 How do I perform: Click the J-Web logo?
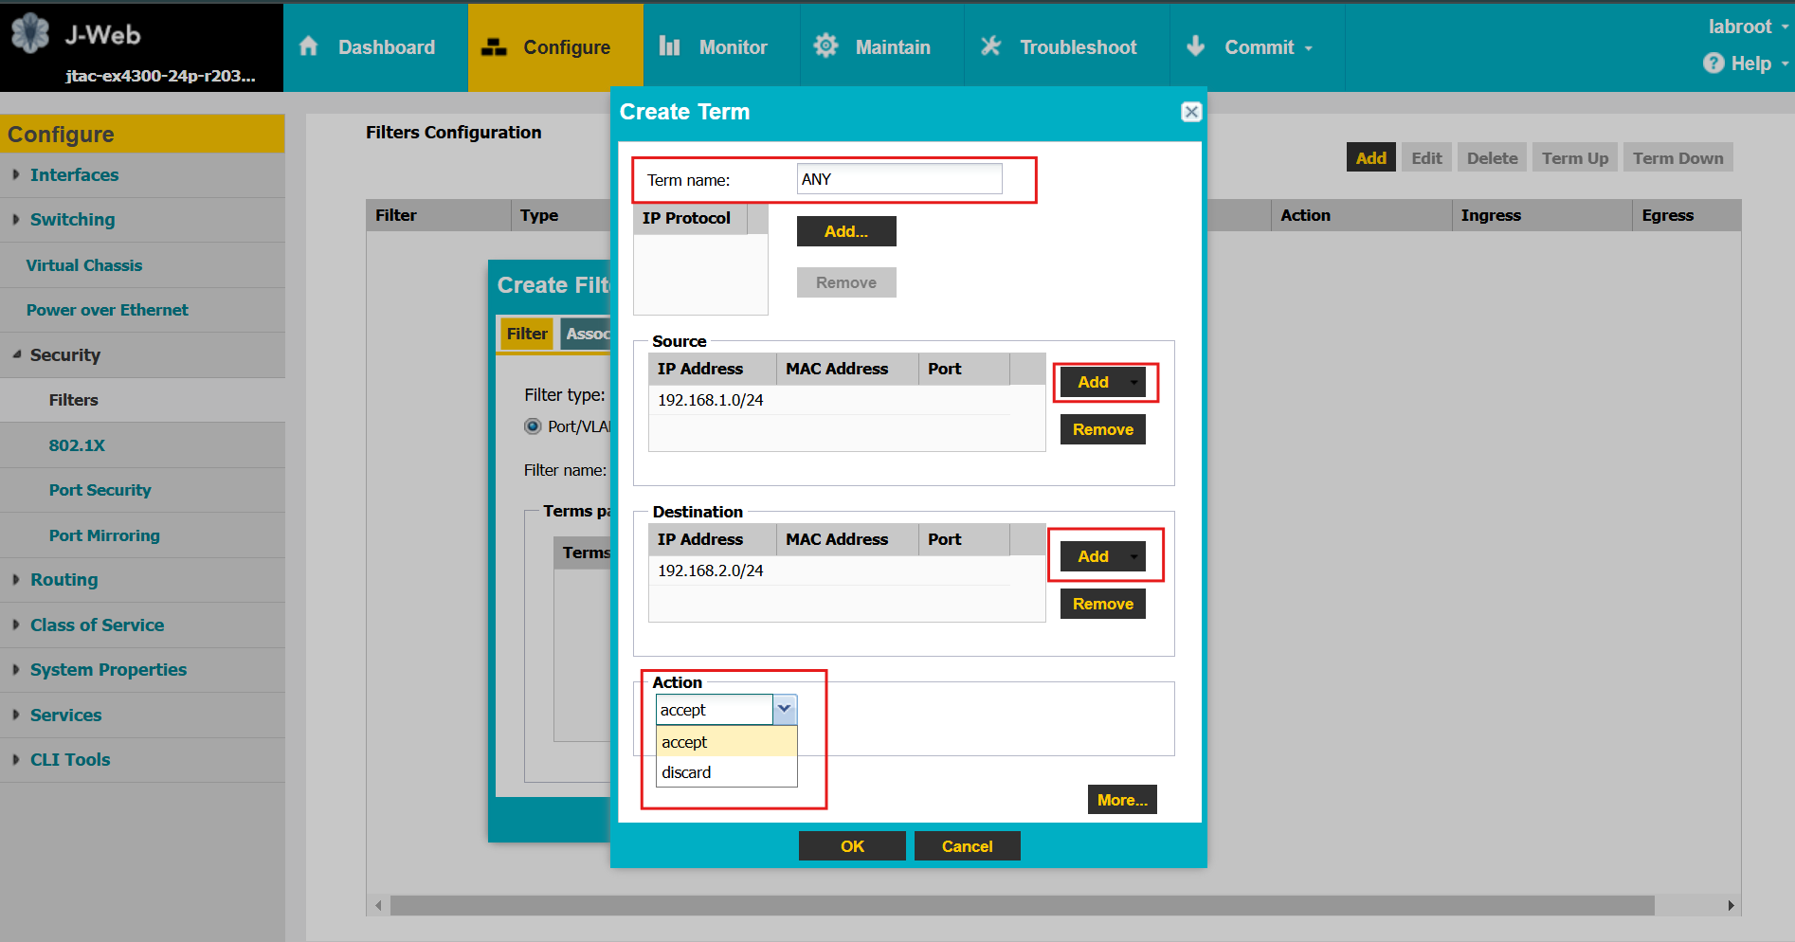pos(31,32)
